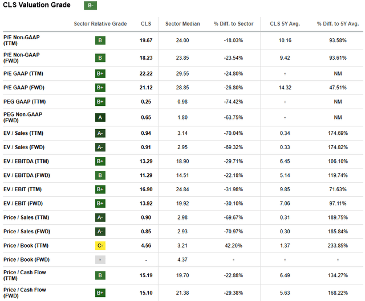Click the B+ grade badge for P/E GAAP (FWD)
The height and width of the screenshot is (301, 365).
[x=100, y=87]
